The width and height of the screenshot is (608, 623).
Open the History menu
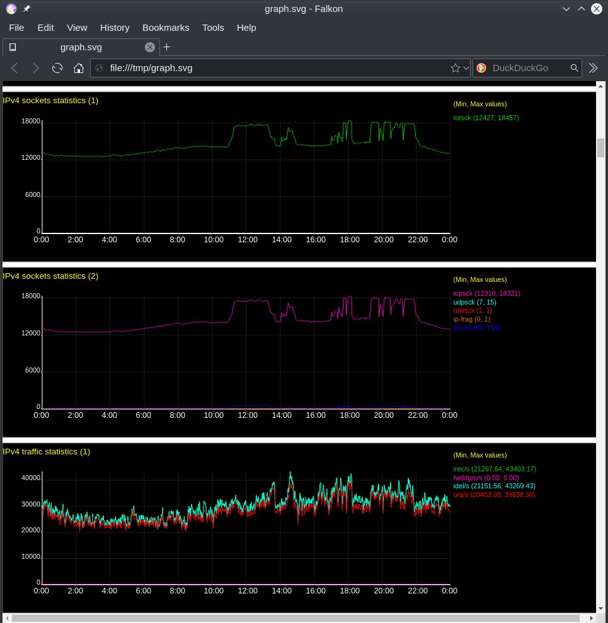point(115,28)
